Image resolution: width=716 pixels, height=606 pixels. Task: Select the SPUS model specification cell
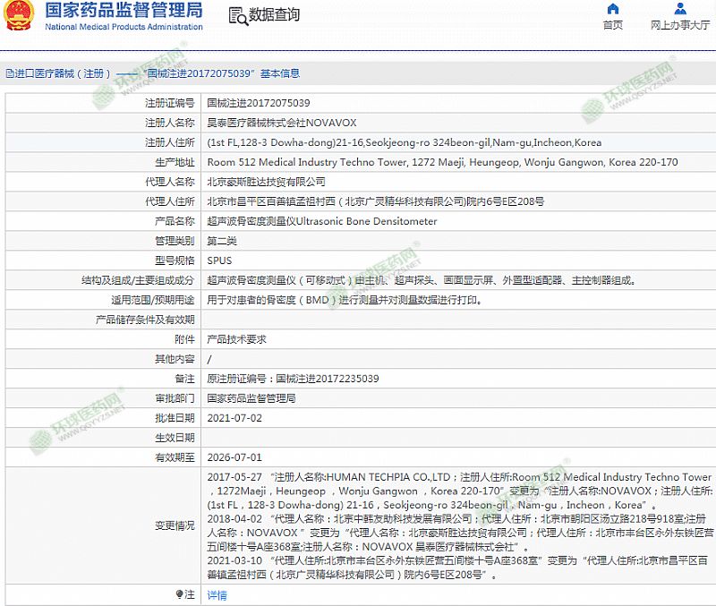click(x=219, y=260)
